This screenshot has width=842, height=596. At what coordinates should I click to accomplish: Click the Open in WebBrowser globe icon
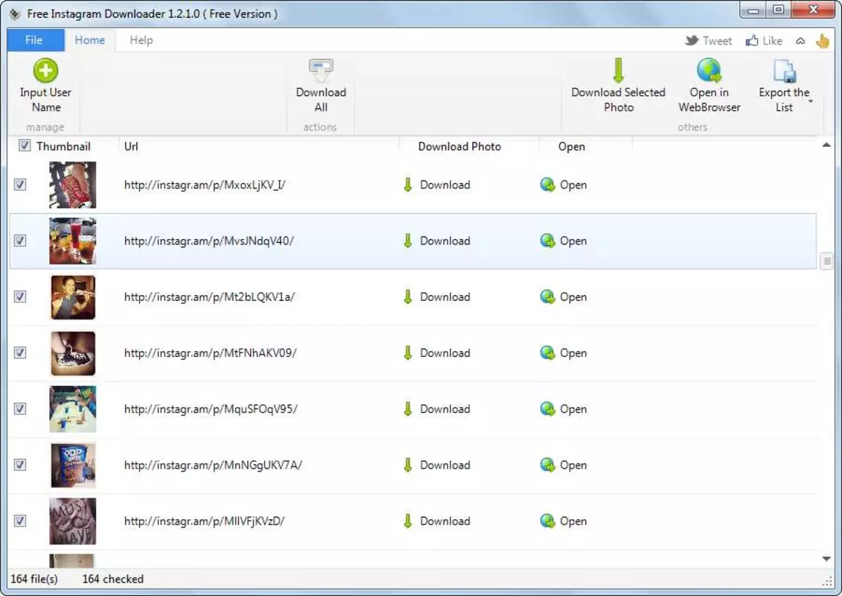click(x=709, y=70)
